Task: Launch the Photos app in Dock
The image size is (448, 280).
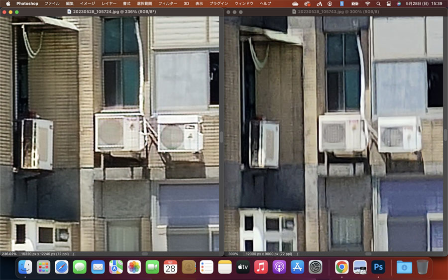Action: click(x=134, y=267)
